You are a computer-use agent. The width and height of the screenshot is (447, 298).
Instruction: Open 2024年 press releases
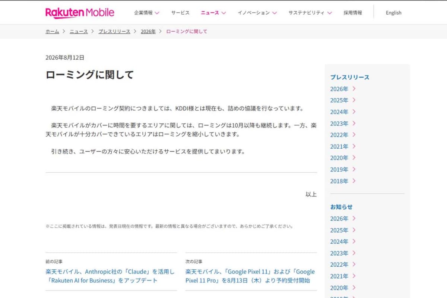pyautogui.click(x=343, y=112)
